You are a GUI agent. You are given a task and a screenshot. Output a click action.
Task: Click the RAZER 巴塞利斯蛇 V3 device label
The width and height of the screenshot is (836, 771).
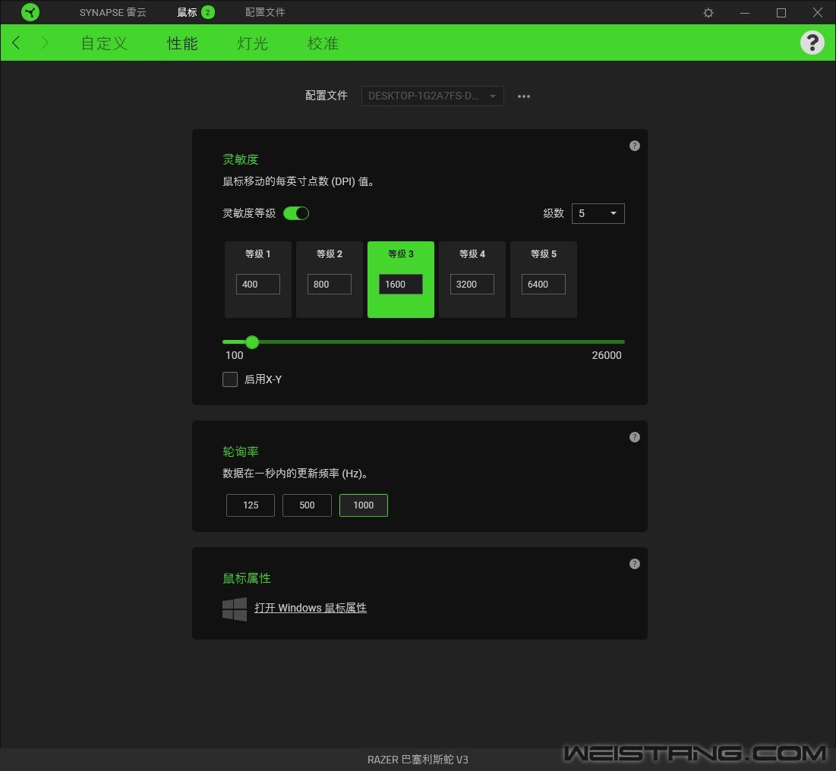pyautogui.click(x=418, y=760)
